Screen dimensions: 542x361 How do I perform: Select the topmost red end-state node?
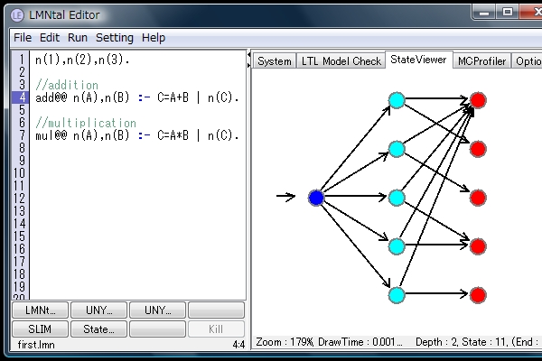tap(478, 100)
